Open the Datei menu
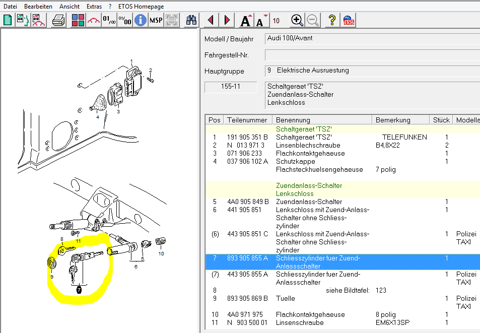This screenshot has height=333, width=480. [x=10, y=7]
